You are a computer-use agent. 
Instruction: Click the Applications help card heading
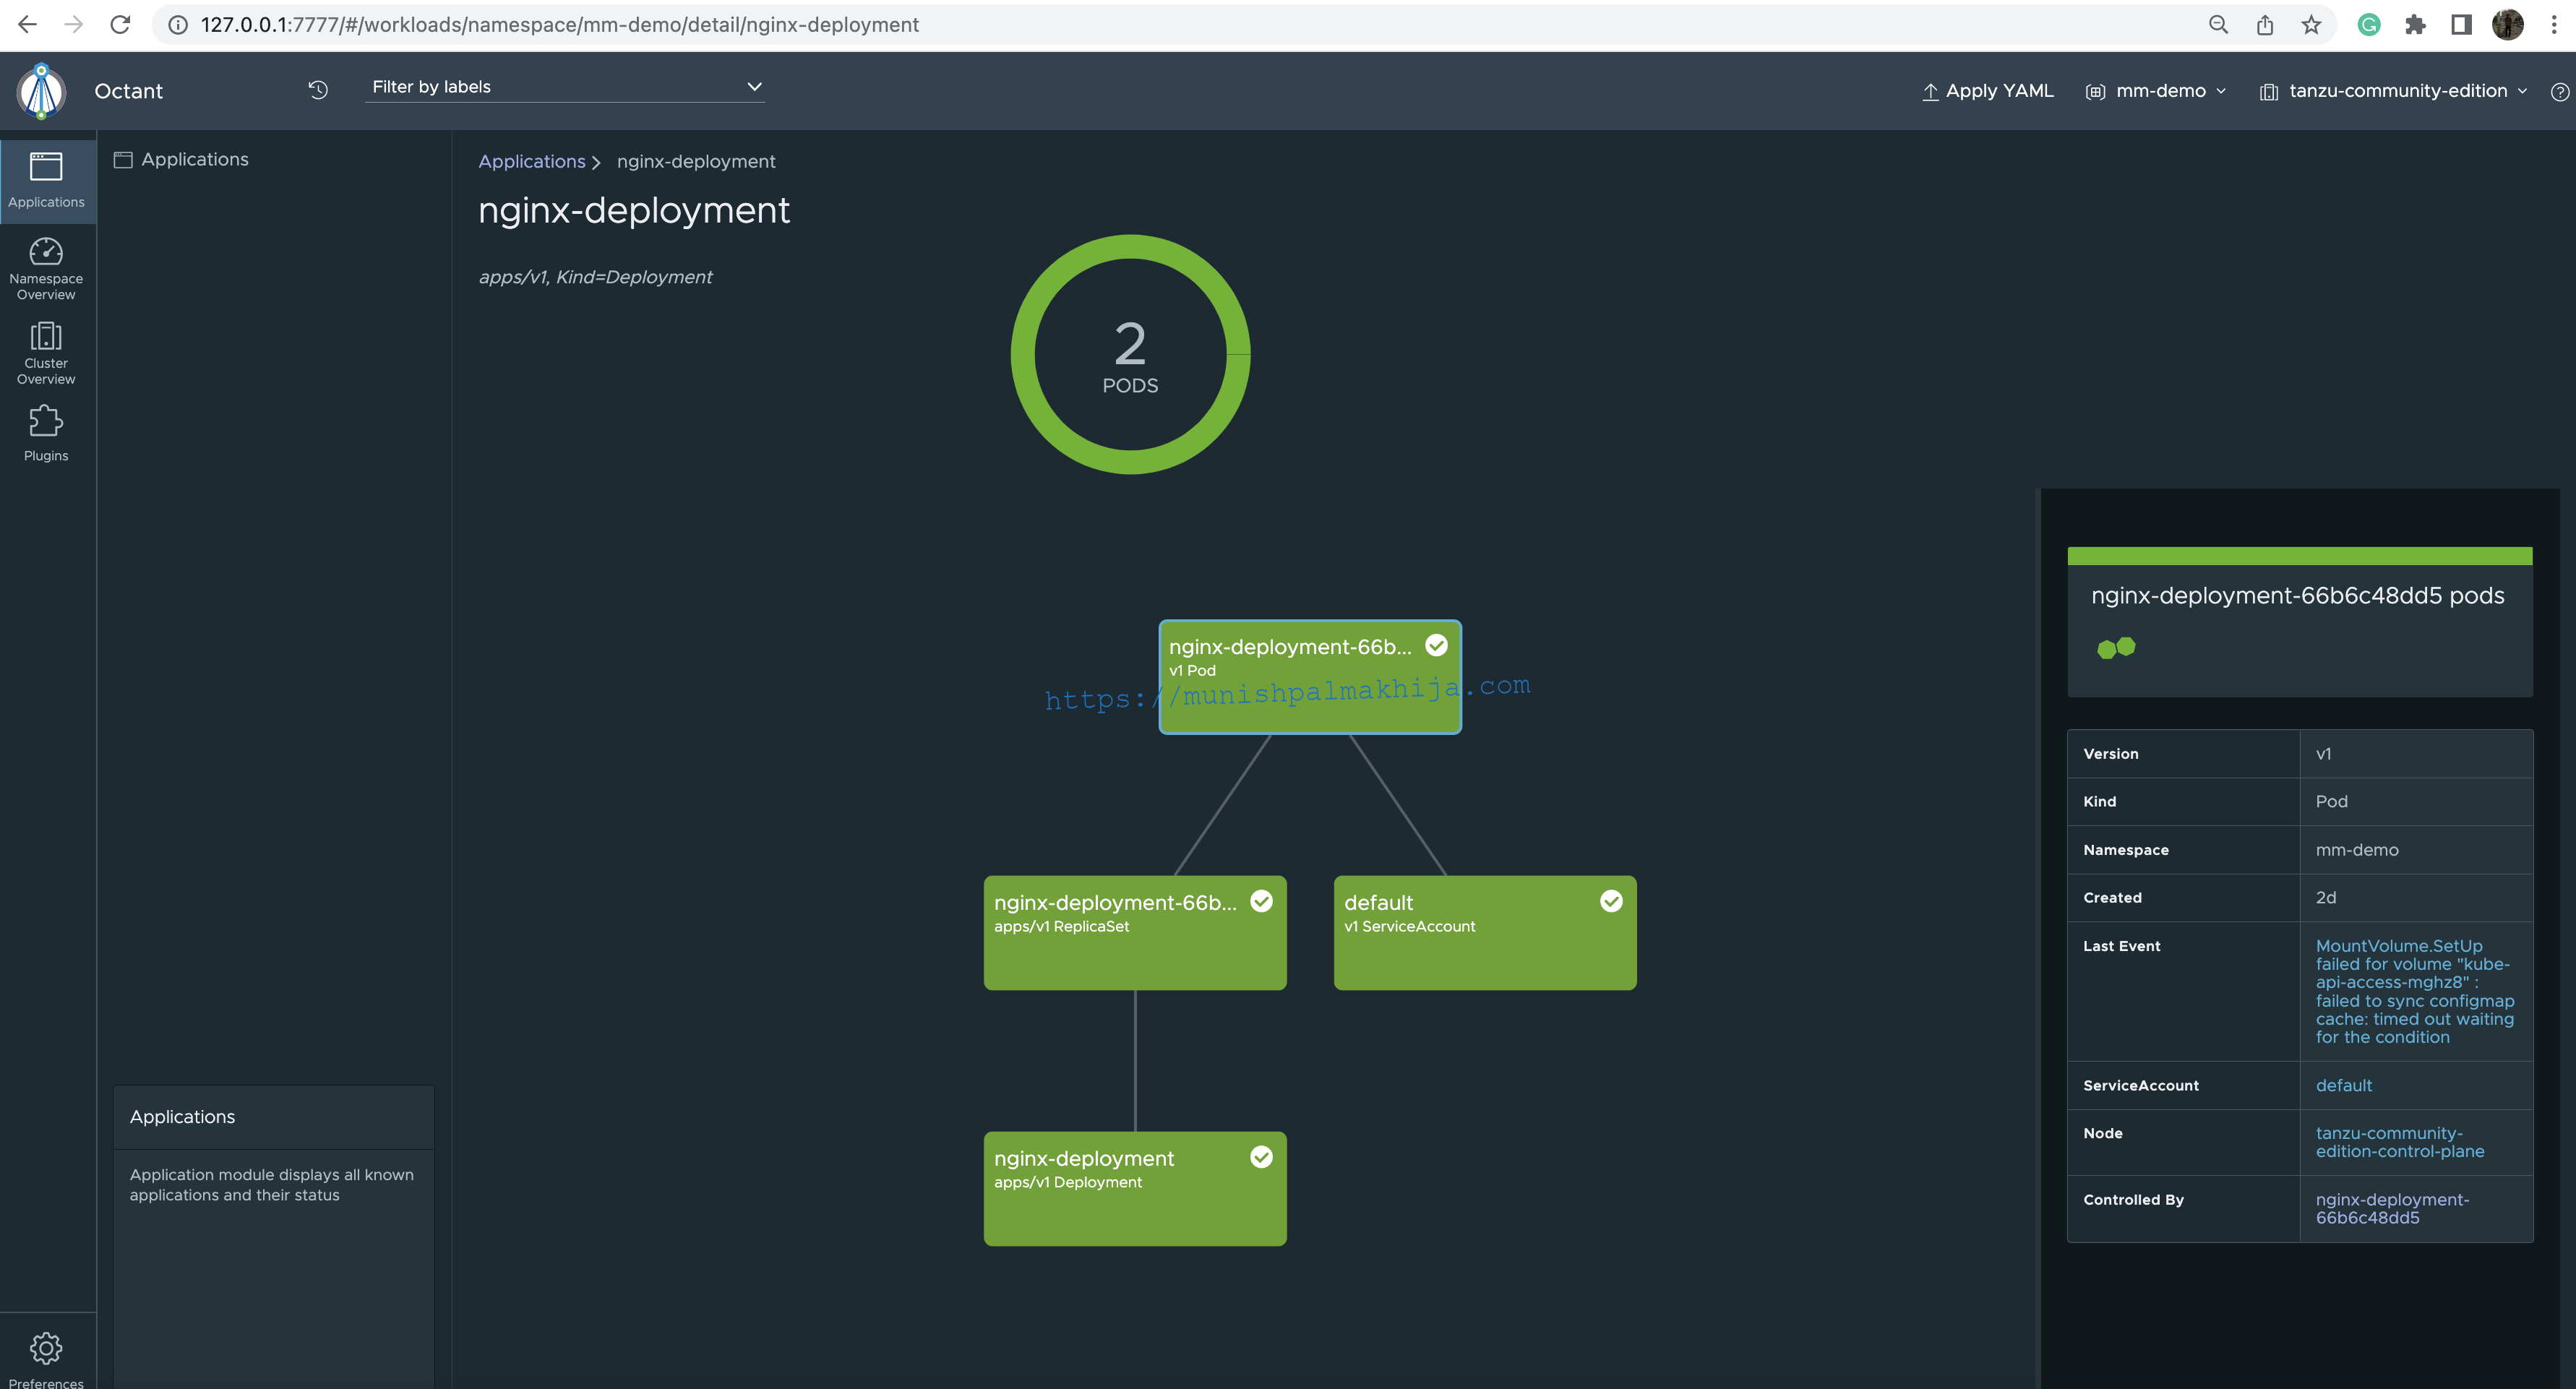pos(182,1117)
